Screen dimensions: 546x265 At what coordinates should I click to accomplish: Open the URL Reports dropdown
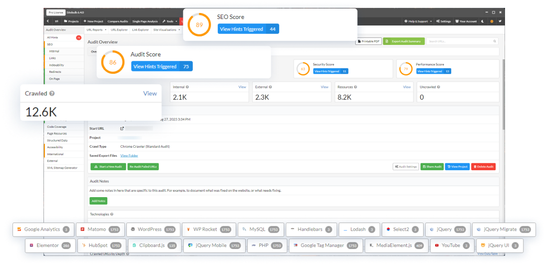[96, 30]
